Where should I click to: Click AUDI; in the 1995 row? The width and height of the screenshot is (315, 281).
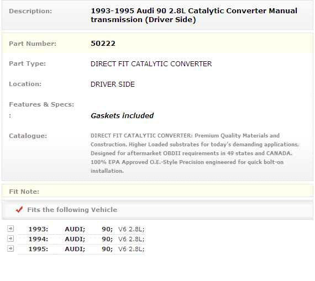pos(75,249)
